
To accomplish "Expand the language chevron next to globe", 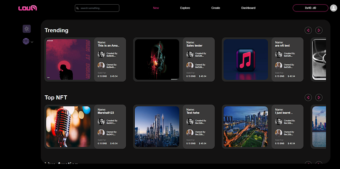I will click(x=32, y=42).
